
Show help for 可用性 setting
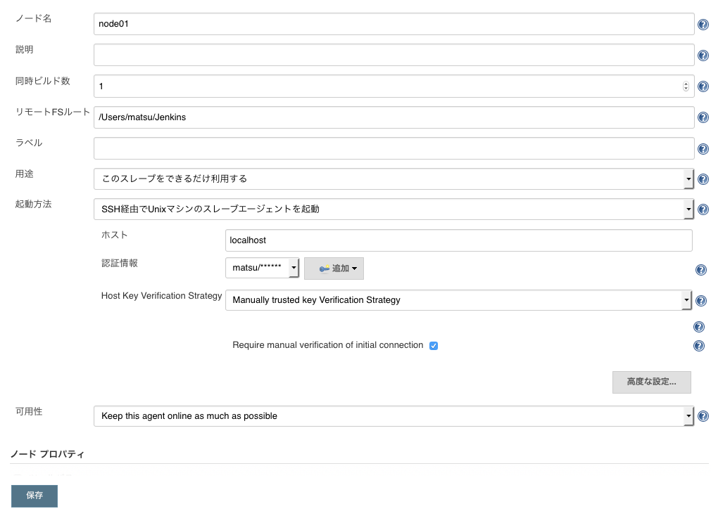point(703,417)
